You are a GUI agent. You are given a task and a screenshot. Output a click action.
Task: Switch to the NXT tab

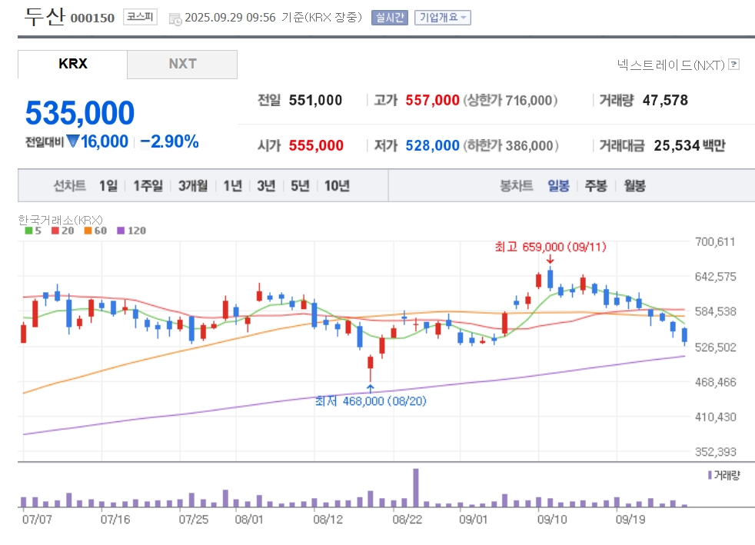182,65
